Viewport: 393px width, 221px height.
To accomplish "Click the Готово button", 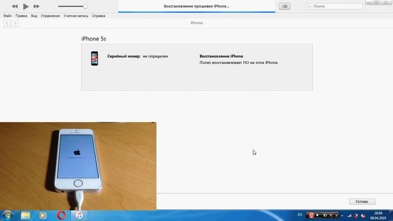I will (362, 201).
